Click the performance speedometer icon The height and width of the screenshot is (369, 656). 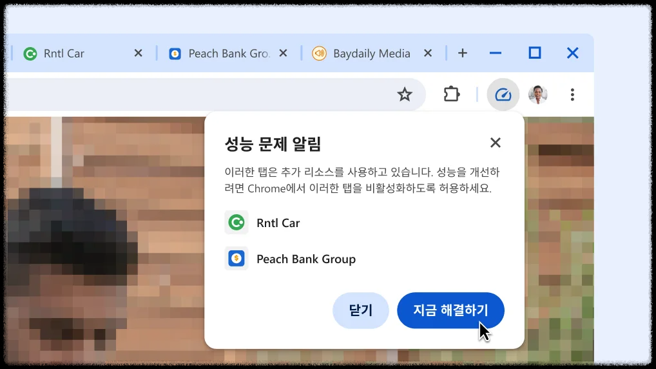503,95
